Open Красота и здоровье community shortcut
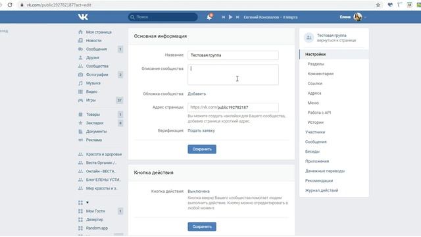This screenshot has width=421, height=237. point(104,154)
